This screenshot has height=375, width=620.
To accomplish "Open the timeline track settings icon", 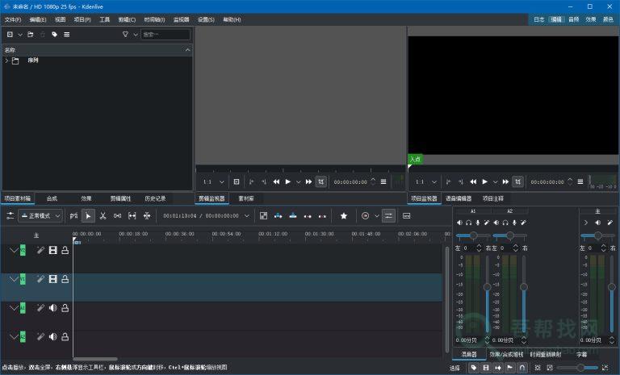I will point(10,216).
